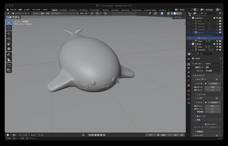Select the Scale tool
This screenshot has width=228, height=146.
point(9,44)
